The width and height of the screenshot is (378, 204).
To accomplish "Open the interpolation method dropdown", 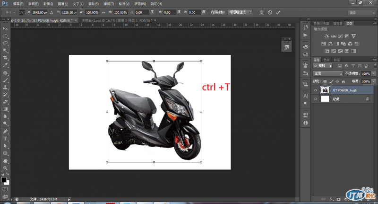I will [240, 12].
